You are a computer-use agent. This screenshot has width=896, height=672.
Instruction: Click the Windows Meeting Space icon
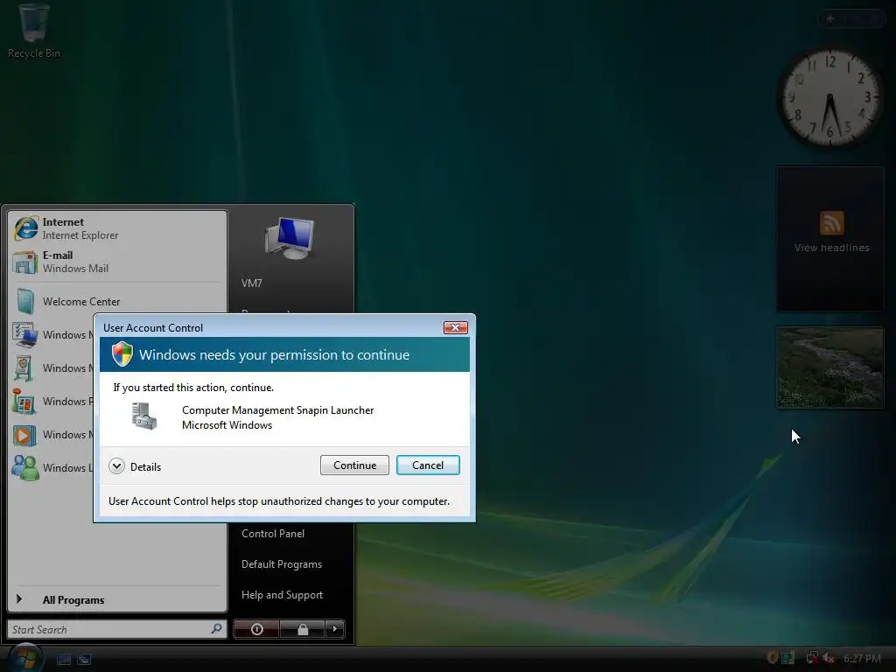[24, 368]
